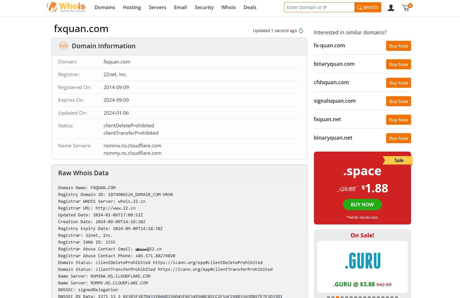Open the Domains menu
The image size is (460, 298).
coord(105,7)
